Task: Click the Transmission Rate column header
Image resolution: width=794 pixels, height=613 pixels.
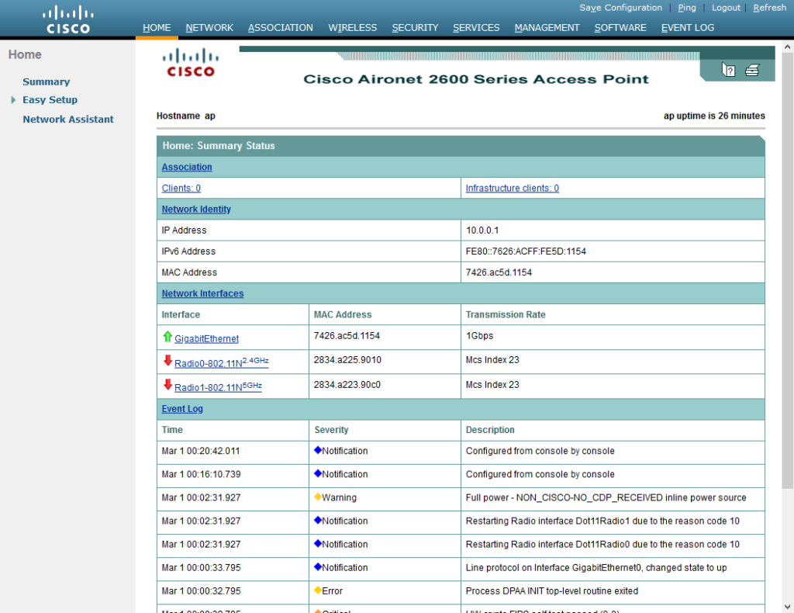Action: pos(506,314)
